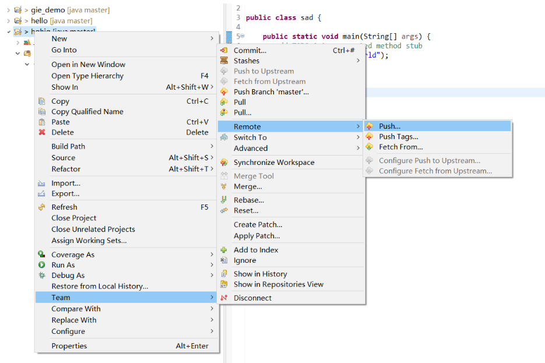This screenshot has height=363, width=545.
Task: Click the Synchronize Workspace icon
Action: 223,163
